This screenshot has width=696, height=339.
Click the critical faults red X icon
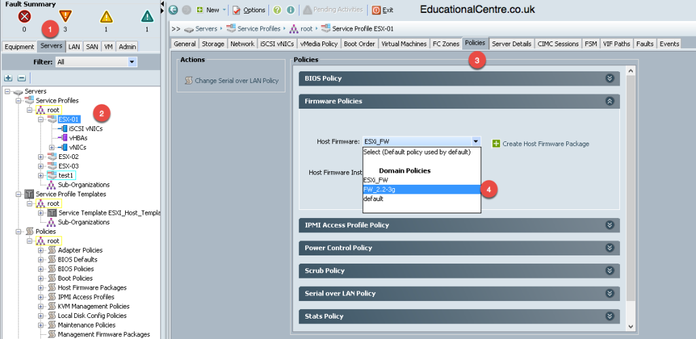(x=24, y=17)
